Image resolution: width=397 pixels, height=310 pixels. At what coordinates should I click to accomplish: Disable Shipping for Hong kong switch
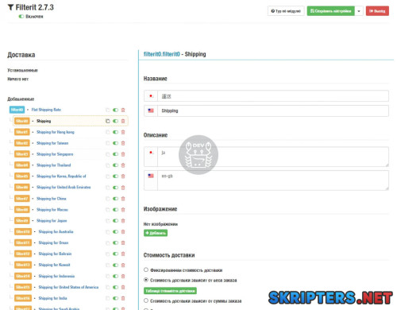coord(115,132)
